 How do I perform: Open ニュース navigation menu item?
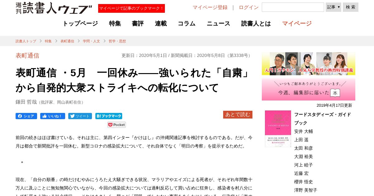coord(218,23)
